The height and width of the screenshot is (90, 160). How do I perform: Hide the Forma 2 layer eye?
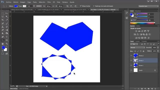pos(131,55)
